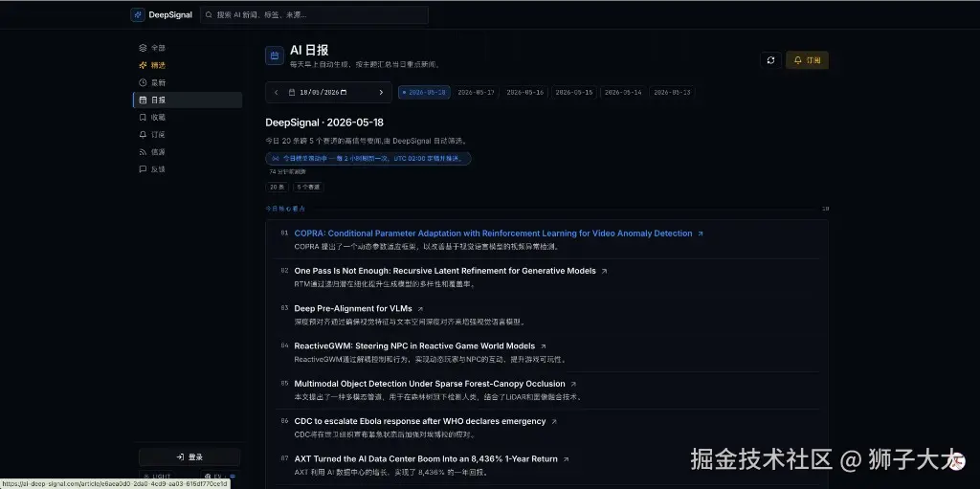The height and width of the screenshot is (489, 980).
Task: Select the 2026-05-15 date tab
Action: pos(574,93)
